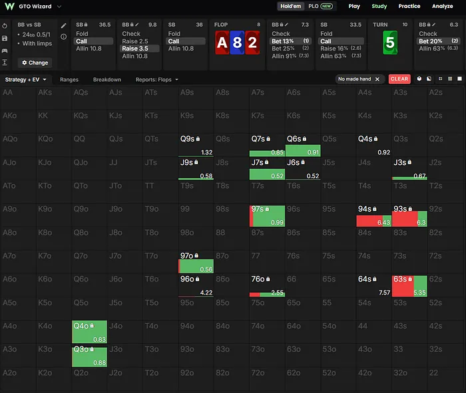Click the red 2 flop card
Image resolution: width=466 pixels, height=393 pixels.
[x=252, y=43]
